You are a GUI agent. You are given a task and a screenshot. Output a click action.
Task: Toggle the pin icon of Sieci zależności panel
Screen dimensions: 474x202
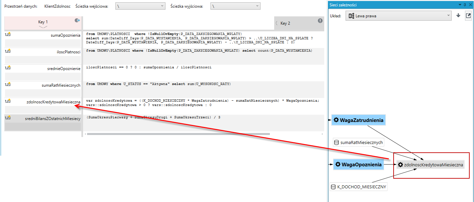[x=465, y=5]
